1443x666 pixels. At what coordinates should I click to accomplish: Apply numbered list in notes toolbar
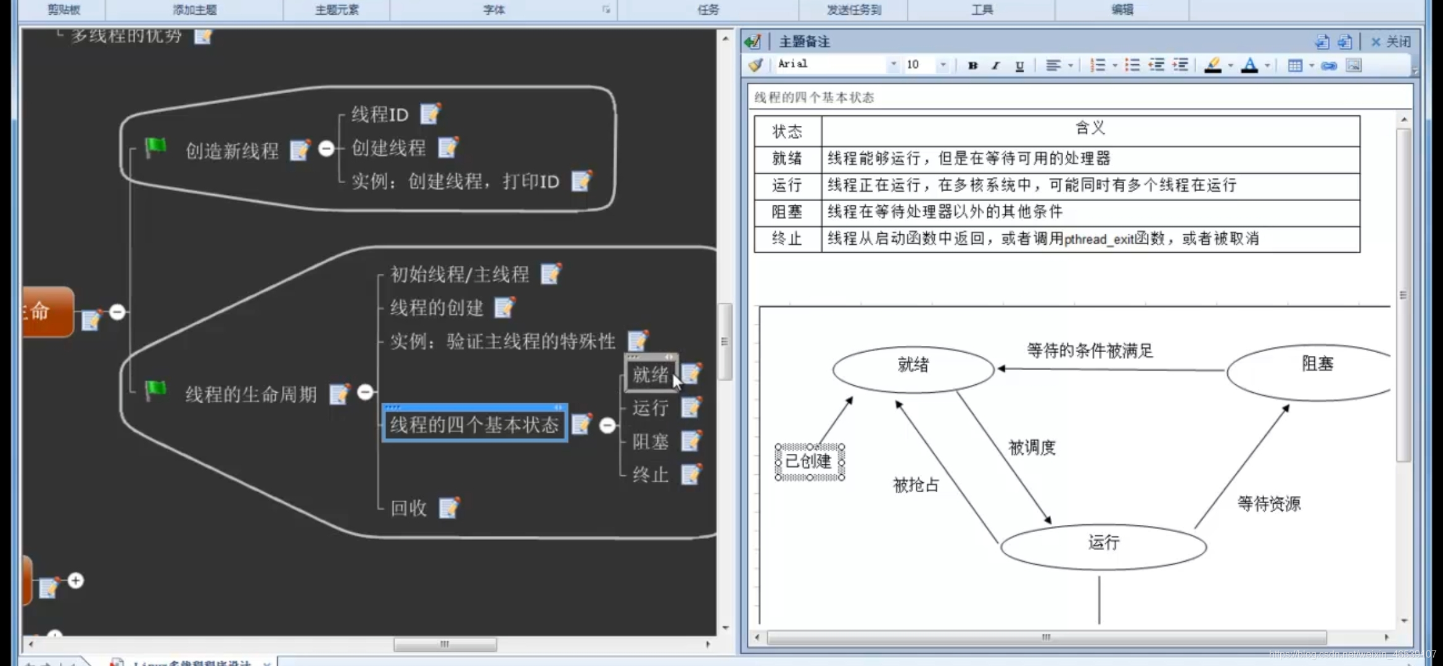[1098, 65]
